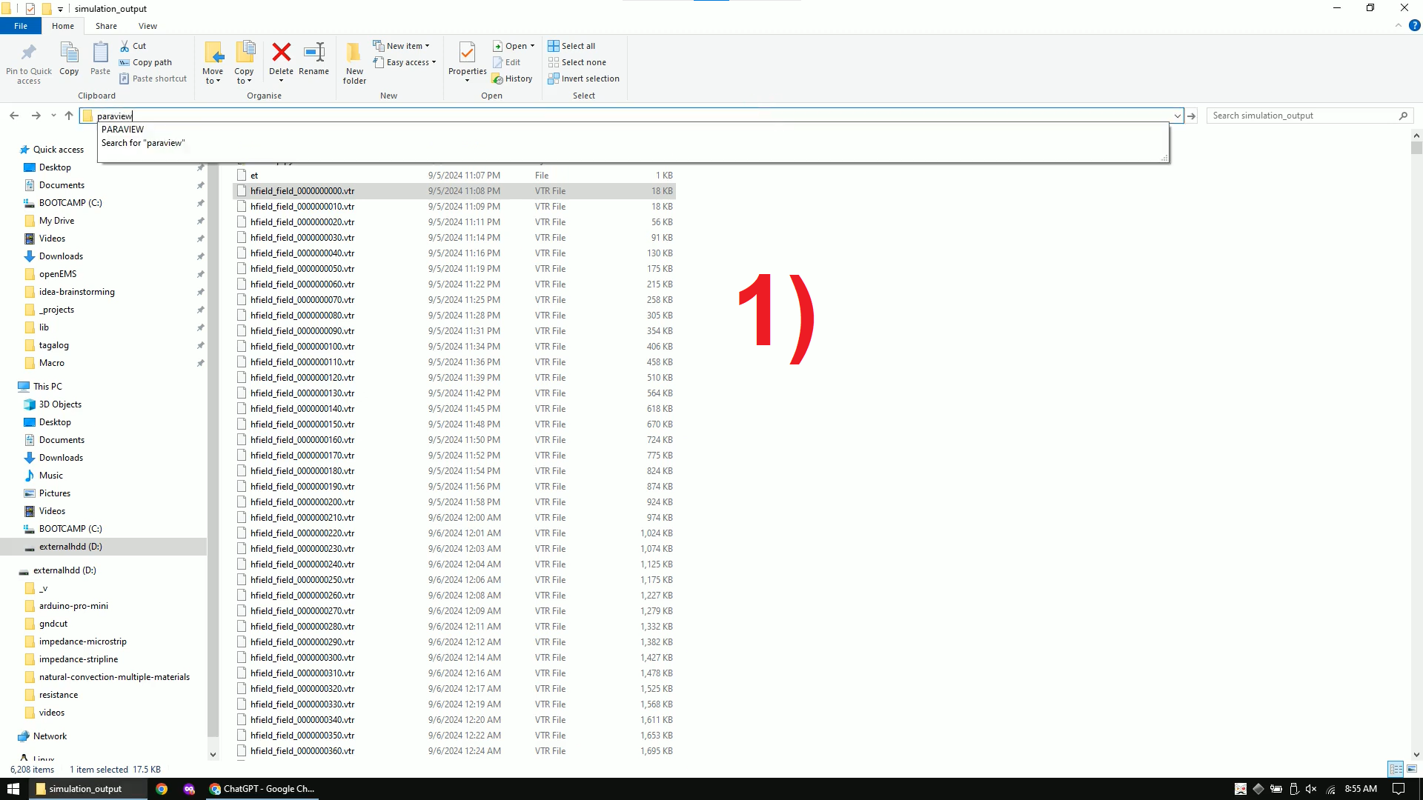Expand the address bar history dropdown

[1177, 116]
